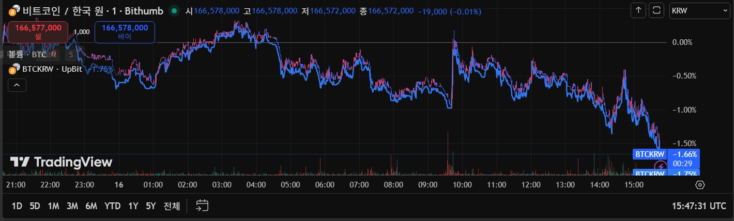Click the purple lightning bolt icon on price scale
734x221 pixels.
(661, 166)
